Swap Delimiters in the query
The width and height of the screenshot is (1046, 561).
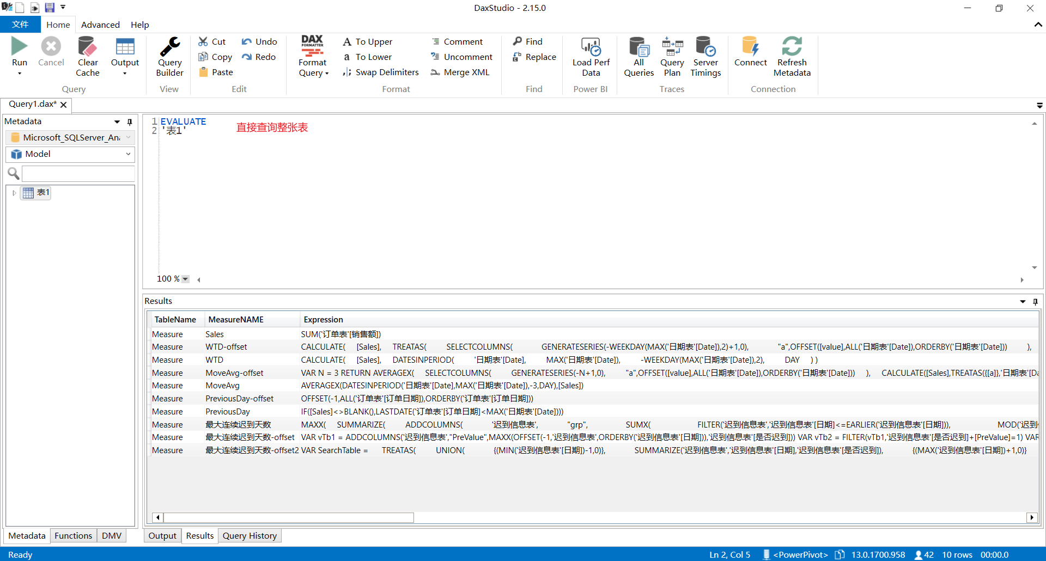[381, 72]
